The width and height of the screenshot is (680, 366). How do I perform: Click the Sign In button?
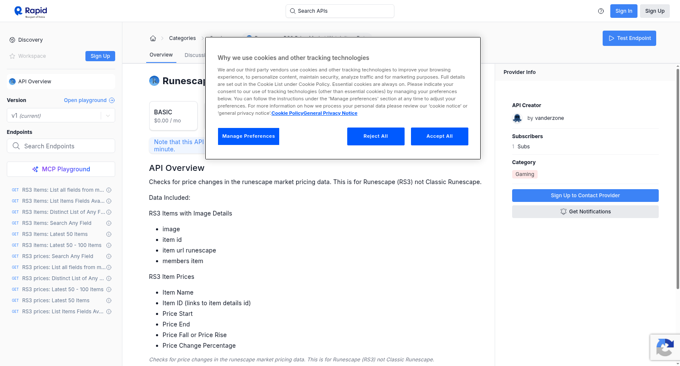(x=624, y=11)
